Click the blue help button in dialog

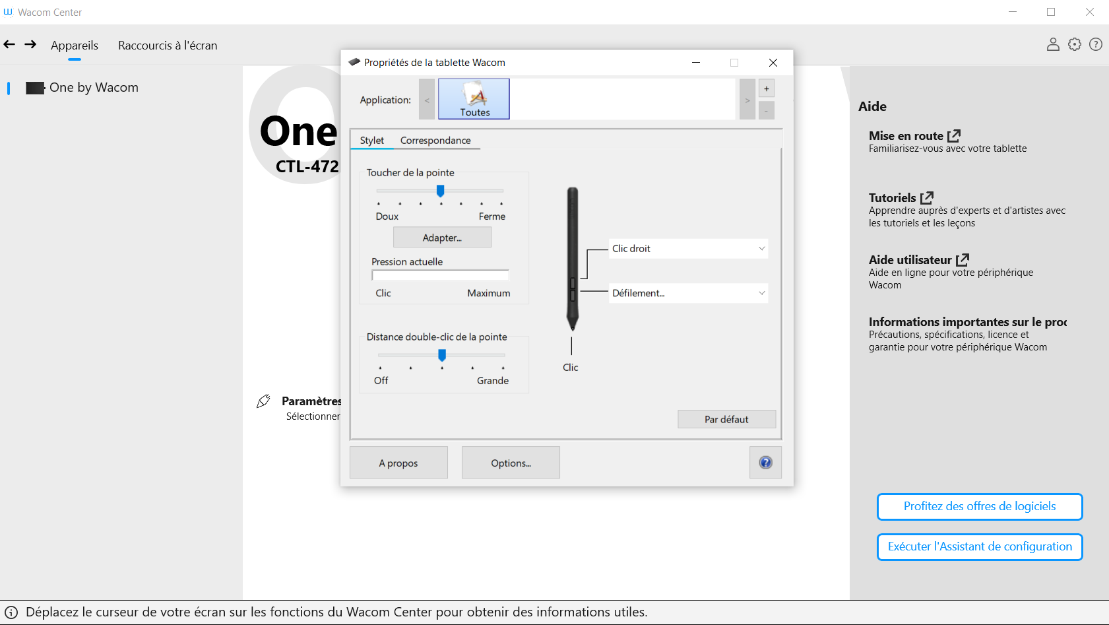(765, 463)
